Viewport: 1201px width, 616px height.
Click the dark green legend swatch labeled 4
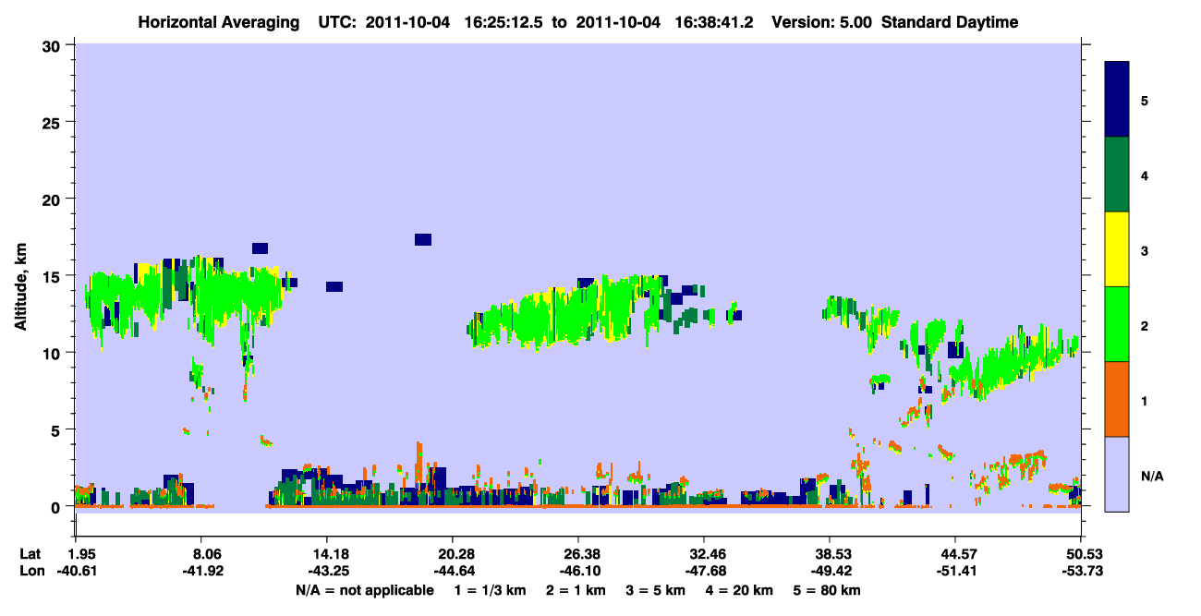click(1117, 175)
